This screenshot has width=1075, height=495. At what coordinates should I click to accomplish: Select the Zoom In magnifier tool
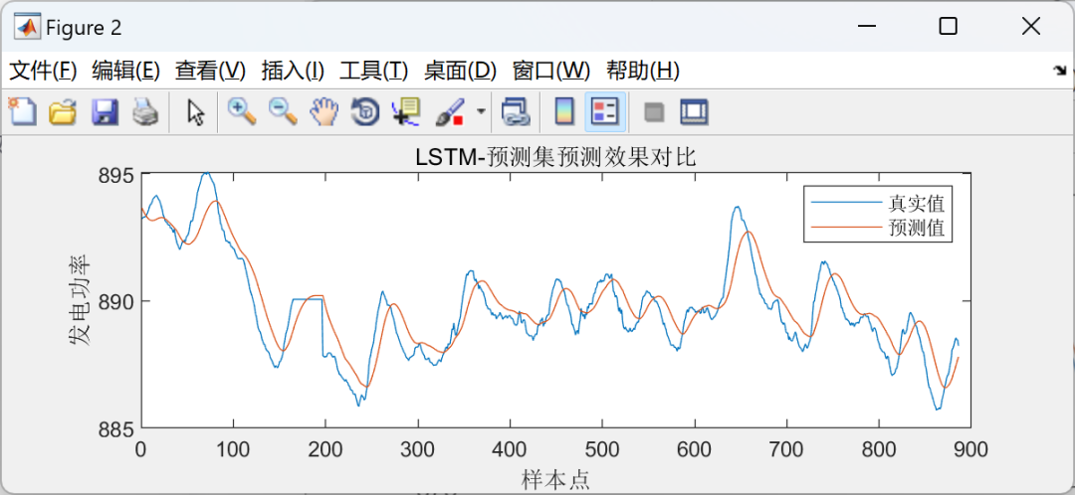pyautogui.click(x=242, y=111)
